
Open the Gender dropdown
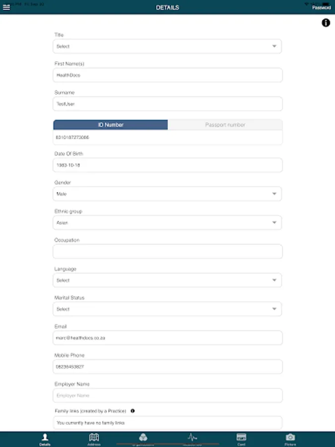(x=167, y=194)
